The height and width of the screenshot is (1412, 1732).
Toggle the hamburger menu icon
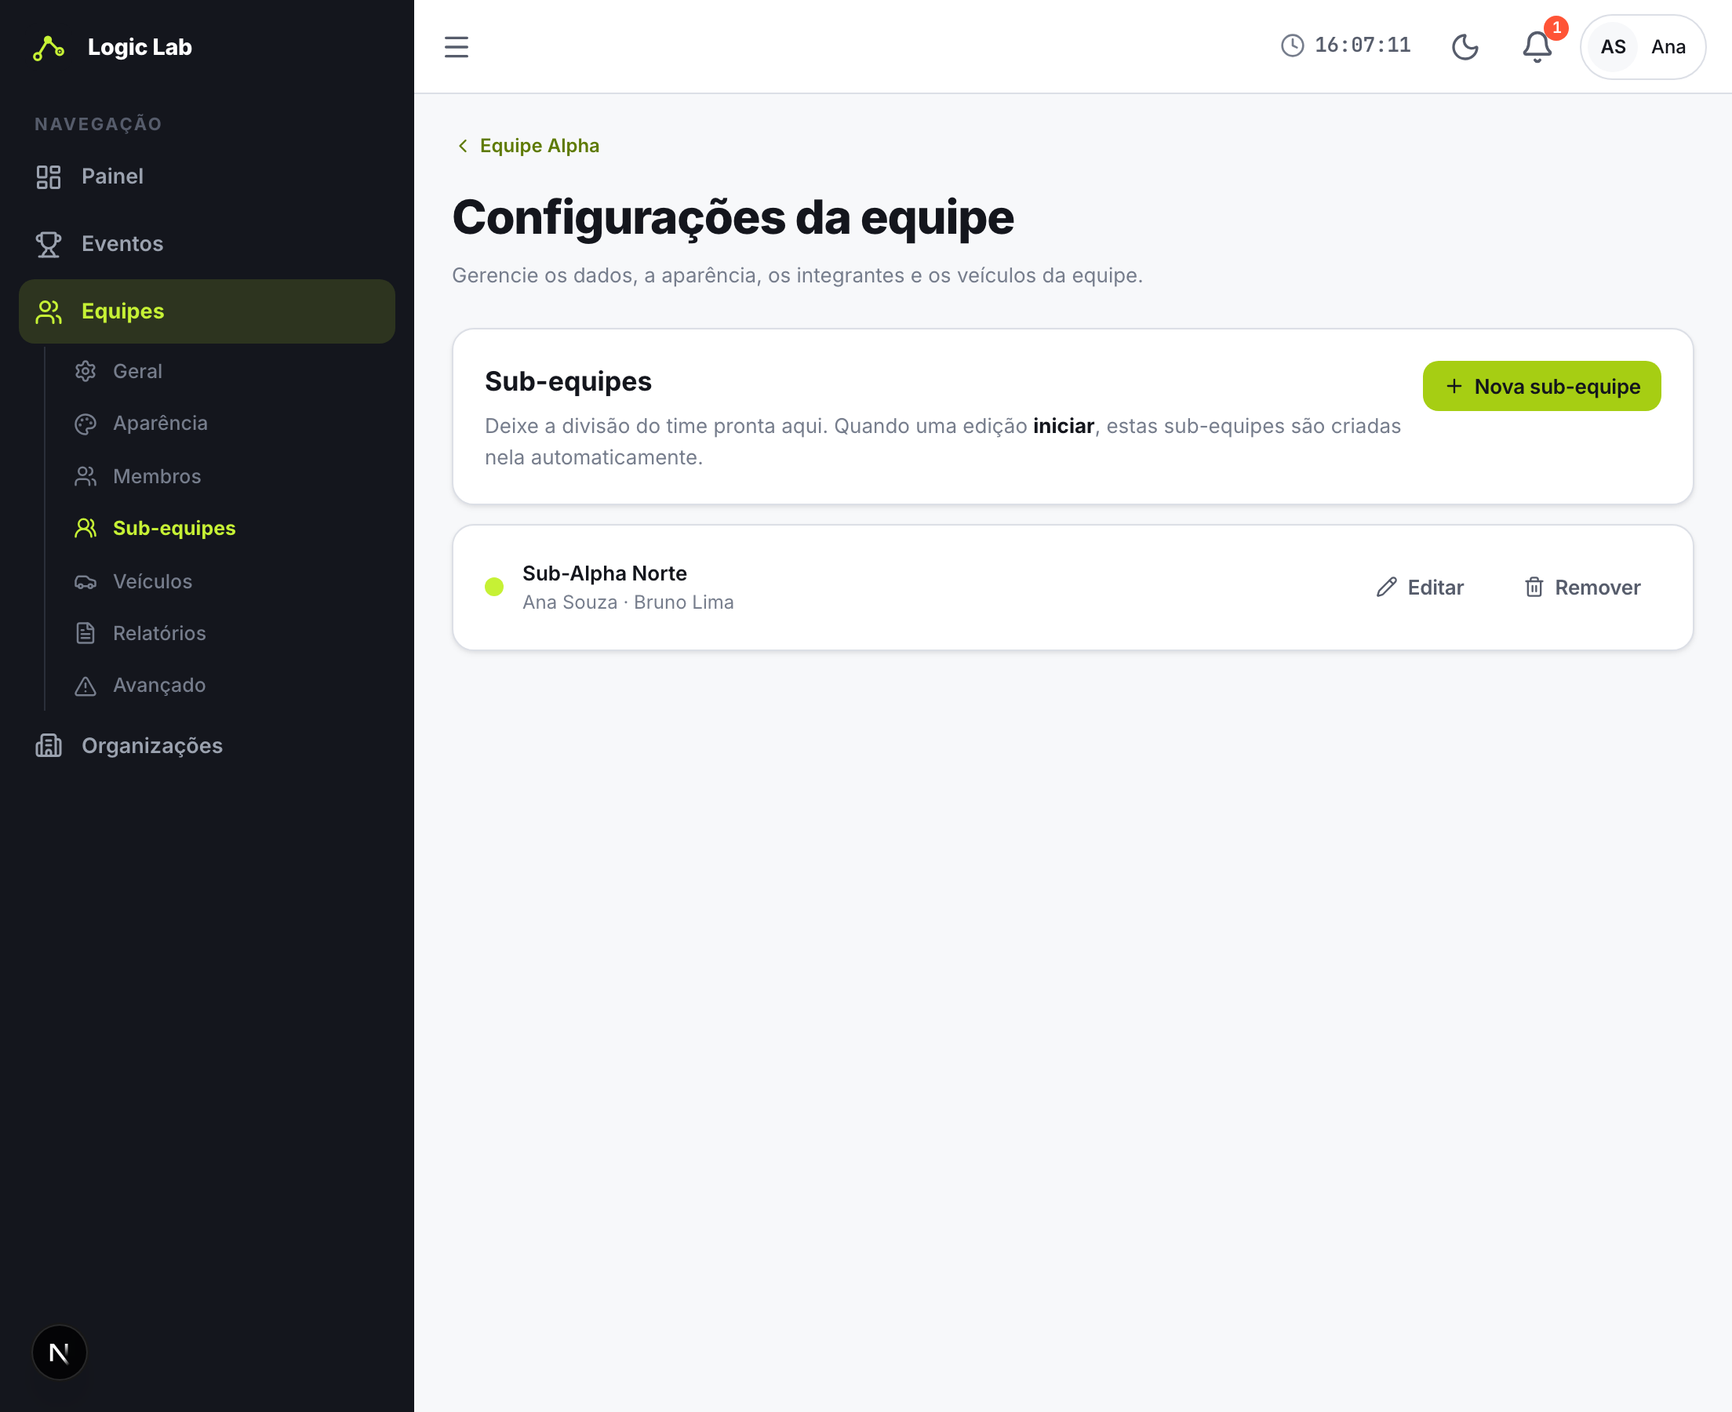click(457, 47)
